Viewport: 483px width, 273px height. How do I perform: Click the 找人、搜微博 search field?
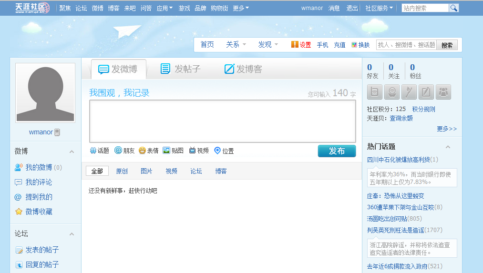(x=406, y=45)
